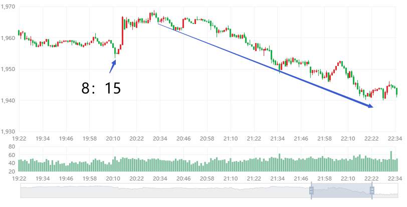The width and height of the screenshot is (407, 207).
Task: Click the highest candlestick near 20:31
Action: pos(154,13)
